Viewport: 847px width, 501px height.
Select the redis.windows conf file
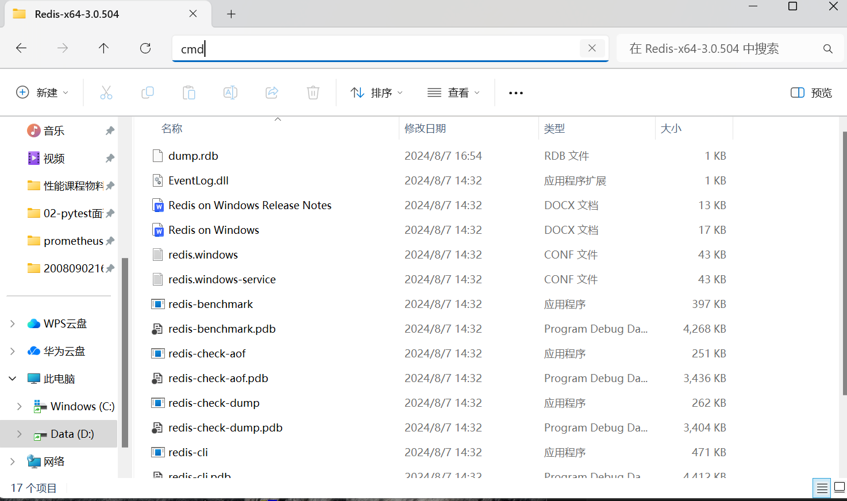(203, 255)
